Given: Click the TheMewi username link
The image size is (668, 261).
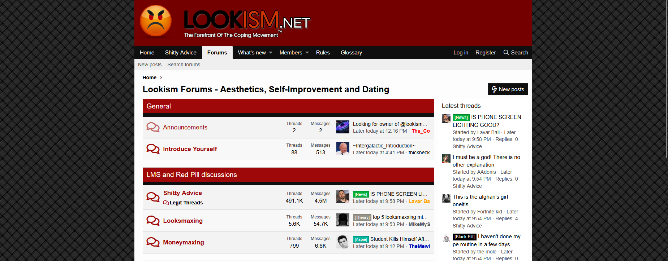Looking at the screenshot, I should 419,246.
